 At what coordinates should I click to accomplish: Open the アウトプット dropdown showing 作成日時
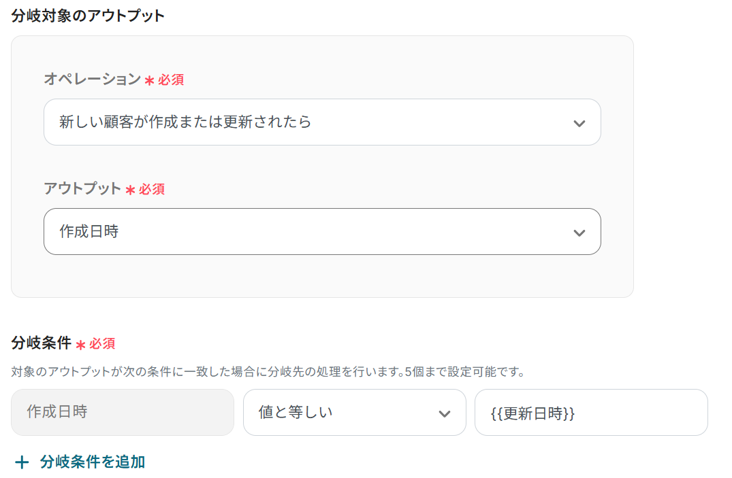pyautogui.click(x=306, y=232)
